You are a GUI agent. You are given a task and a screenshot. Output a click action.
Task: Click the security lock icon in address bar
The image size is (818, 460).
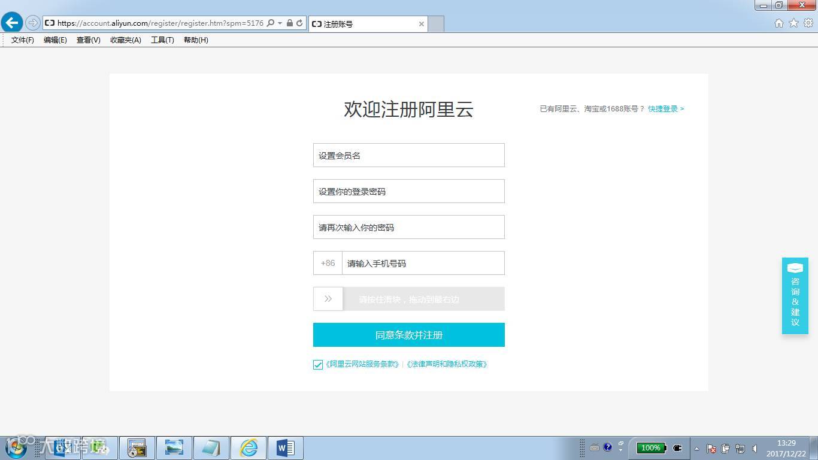290,23
